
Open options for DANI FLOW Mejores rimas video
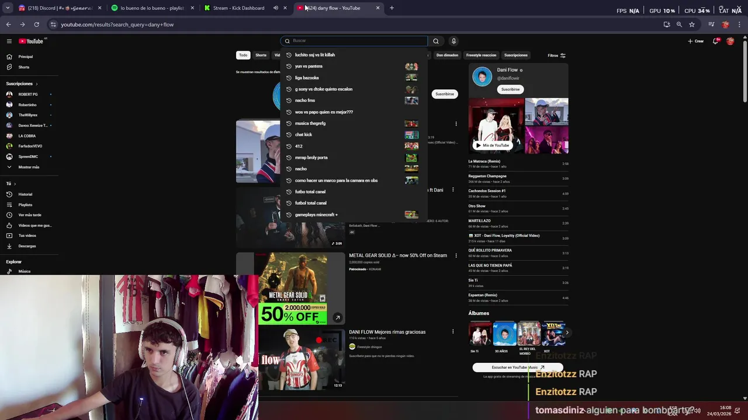[453, 332]
